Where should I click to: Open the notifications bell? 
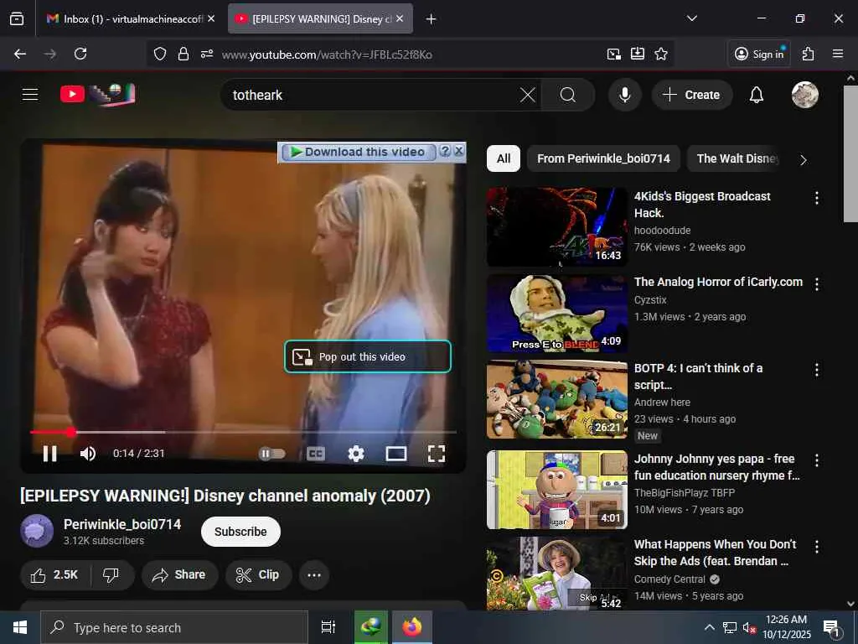[757, 95]
